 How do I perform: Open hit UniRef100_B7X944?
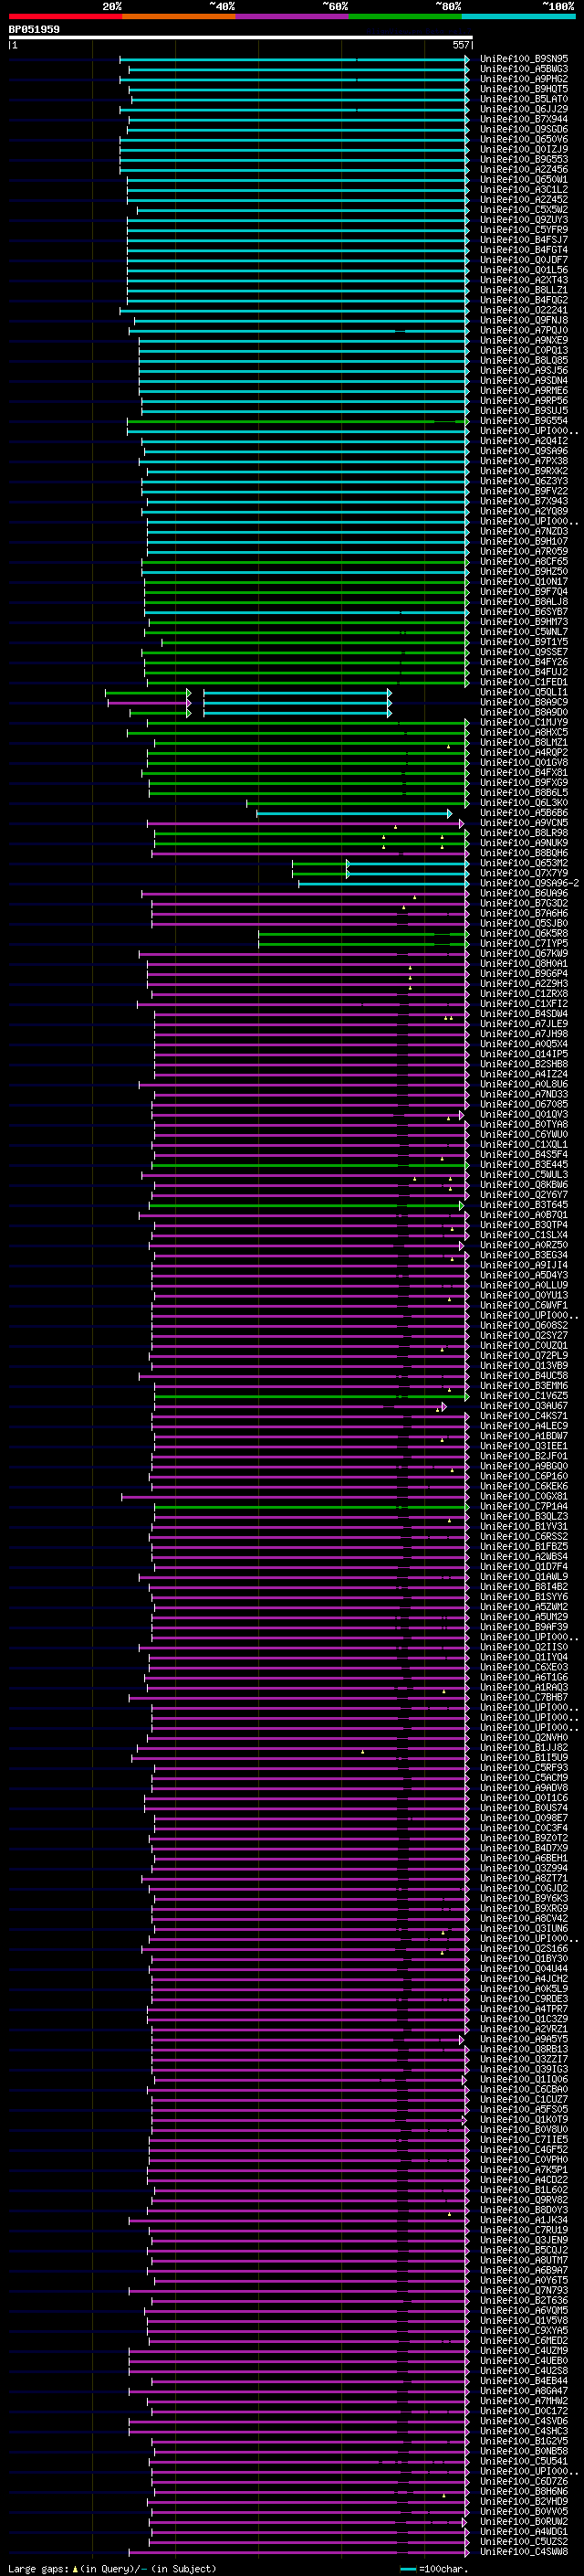click(524, 119)
